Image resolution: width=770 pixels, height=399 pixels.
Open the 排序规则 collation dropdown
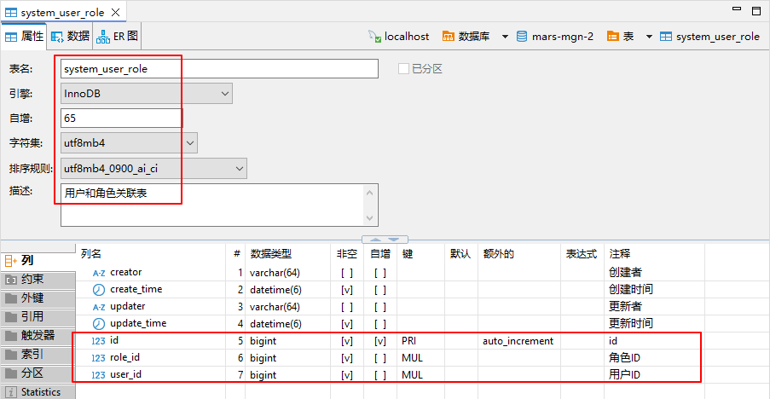pyautogui.click(x=153, y=168)
